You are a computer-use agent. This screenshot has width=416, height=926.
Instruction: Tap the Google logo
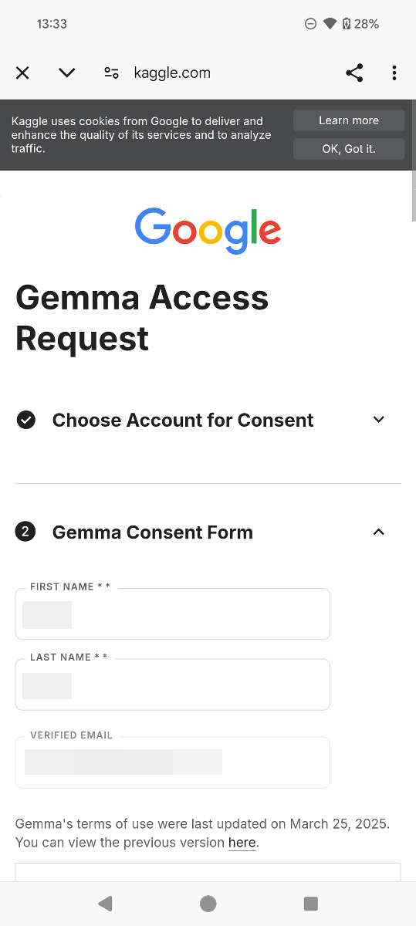(x=208, y=231)
